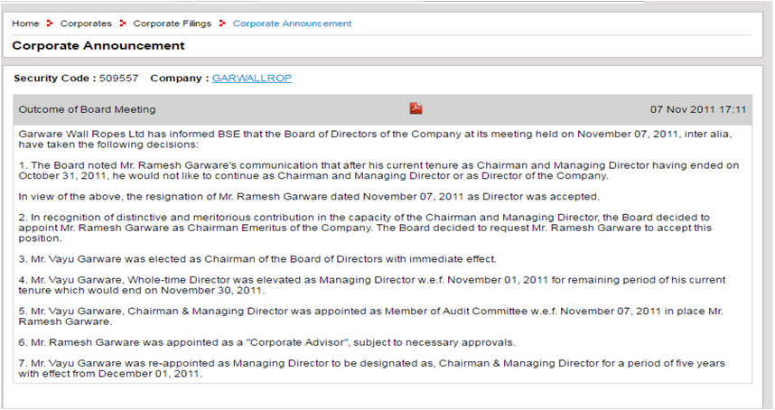Click the arrow before Corporate Announcement breadcrumb
Screen dimensions: 775x410
click(x=222, y=23)
